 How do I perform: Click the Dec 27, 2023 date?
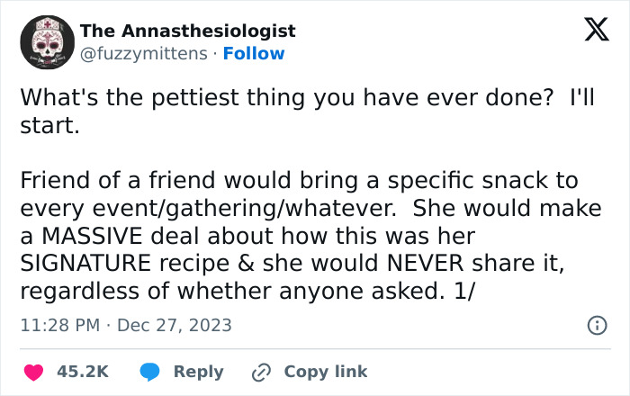(175, 325)
